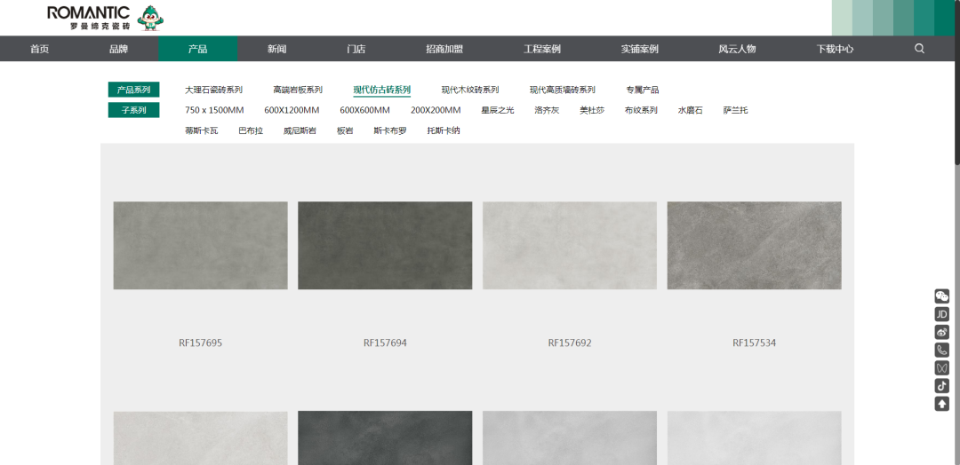Select the 600X1200MM size filter

(292, 110)
